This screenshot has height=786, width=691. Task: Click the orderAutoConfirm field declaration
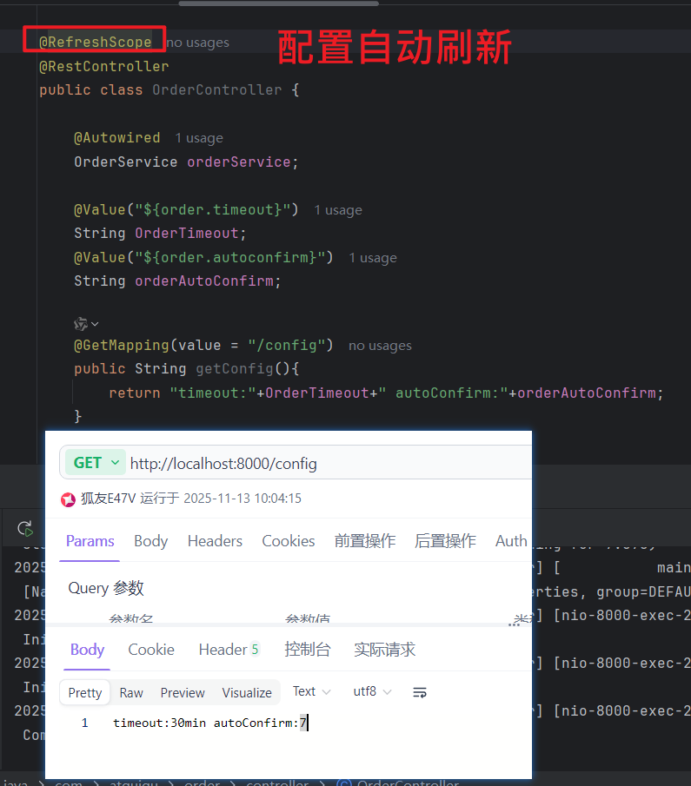pyautogui.click(x=204, y=281)
